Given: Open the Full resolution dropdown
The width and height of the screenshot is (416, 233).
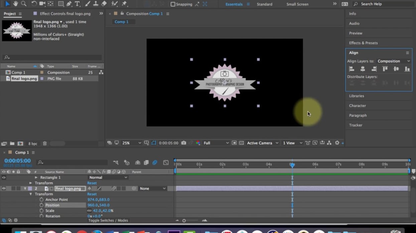Looking at the screenshot, I should tap(216, 143).
